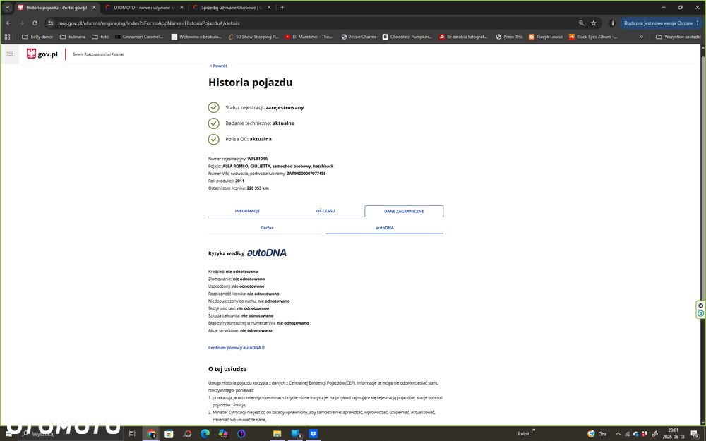Click the site info icon in address bar
Viewport: 706px width, 441px height.
click(50, 23)
